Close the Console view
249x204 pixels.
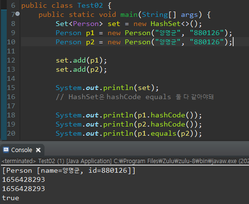[x=38, y=150]
